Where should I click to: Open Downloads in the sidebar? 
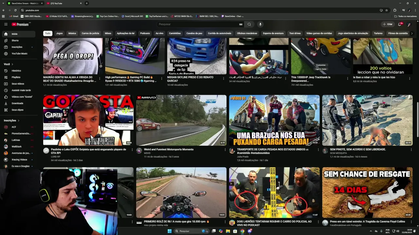pos(18,103)
